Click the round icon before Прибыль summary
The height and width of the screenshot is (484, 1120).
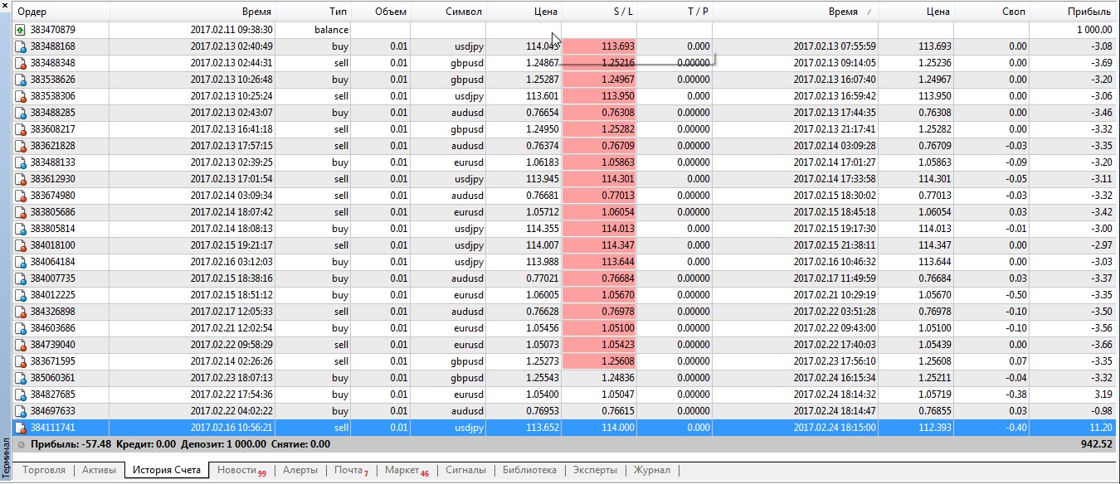(21, 444)
